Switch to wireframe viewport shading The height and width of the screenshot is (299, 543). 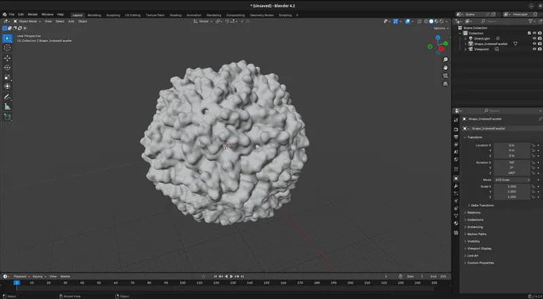point(426,22)
